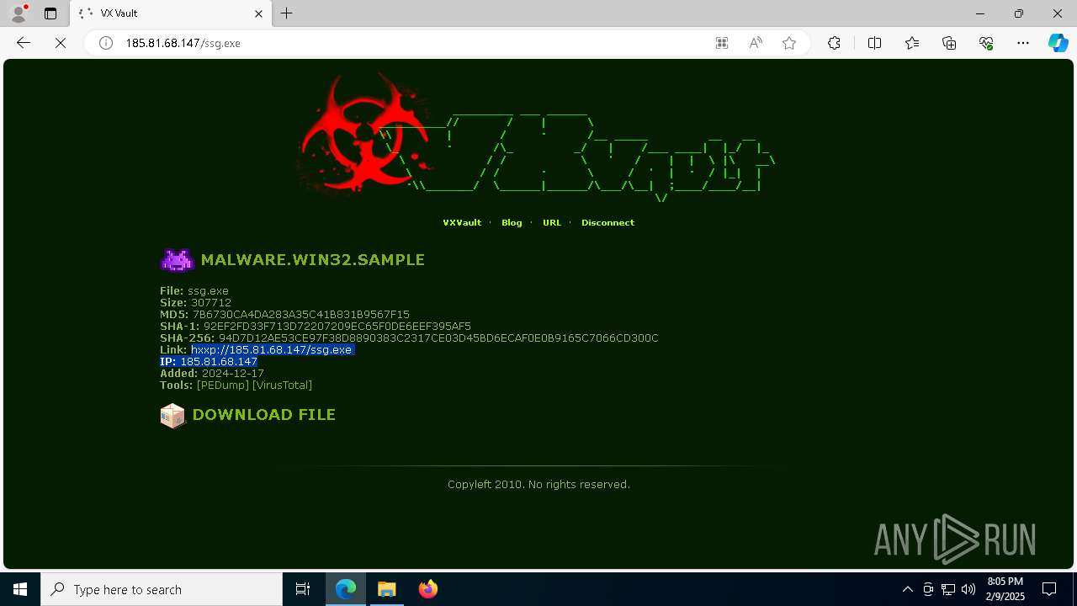Image resolution: width=1077 pixels, height=606 pixels.
Task: Click the download package box icon
Action: (x=172, y=416)
